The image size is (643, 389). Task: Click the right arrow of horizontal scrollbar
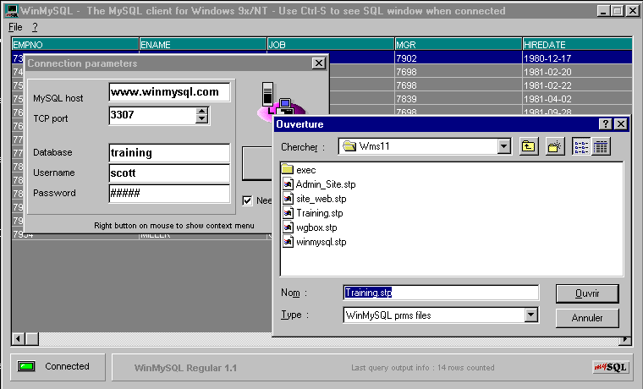pyautogui.click(x=625, y=340)
